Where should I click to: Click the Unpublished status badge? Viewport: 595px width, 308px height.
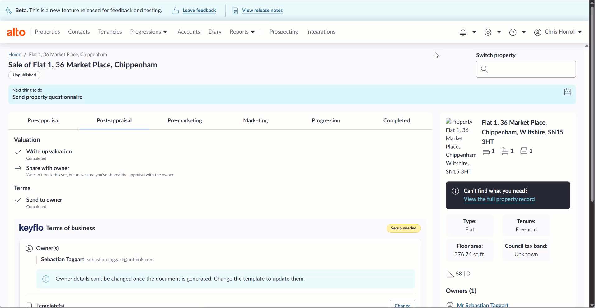[24, 75]
